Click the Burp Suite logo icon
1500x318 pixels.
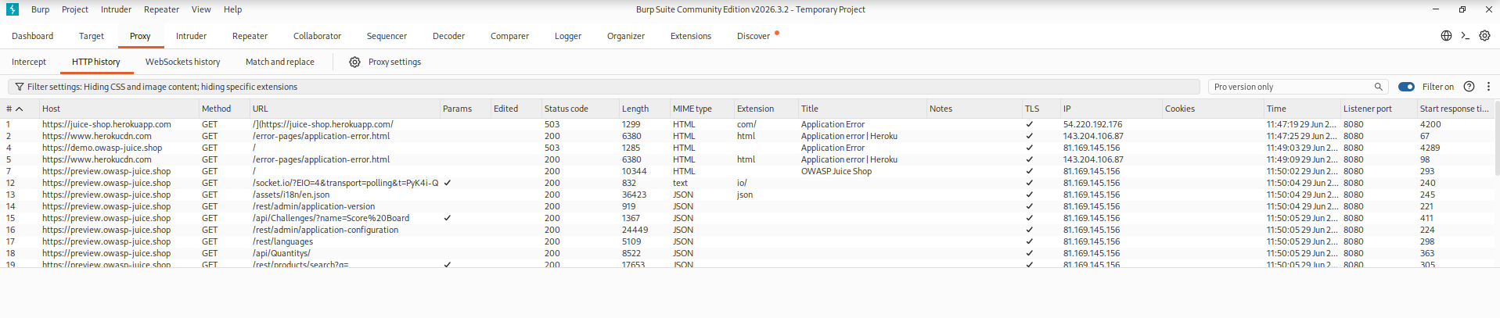pos(13,9)
